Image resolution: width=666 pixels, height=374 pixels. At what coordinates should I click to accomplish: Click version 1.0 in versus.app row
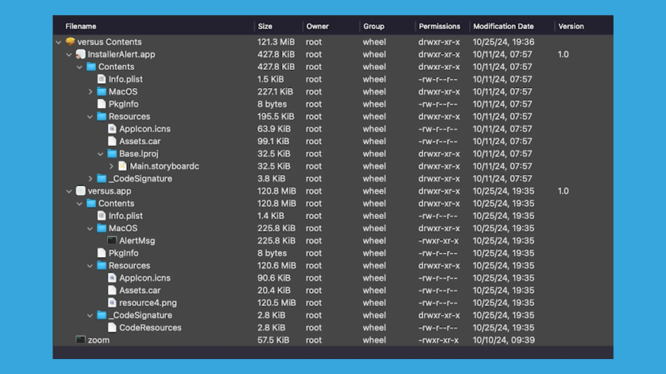pos(563,191)
